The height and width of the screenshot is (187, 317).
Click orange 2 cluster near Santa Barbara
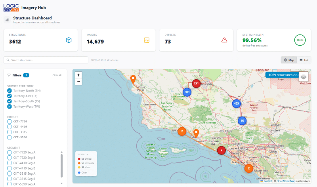click(x=182, y=132)
